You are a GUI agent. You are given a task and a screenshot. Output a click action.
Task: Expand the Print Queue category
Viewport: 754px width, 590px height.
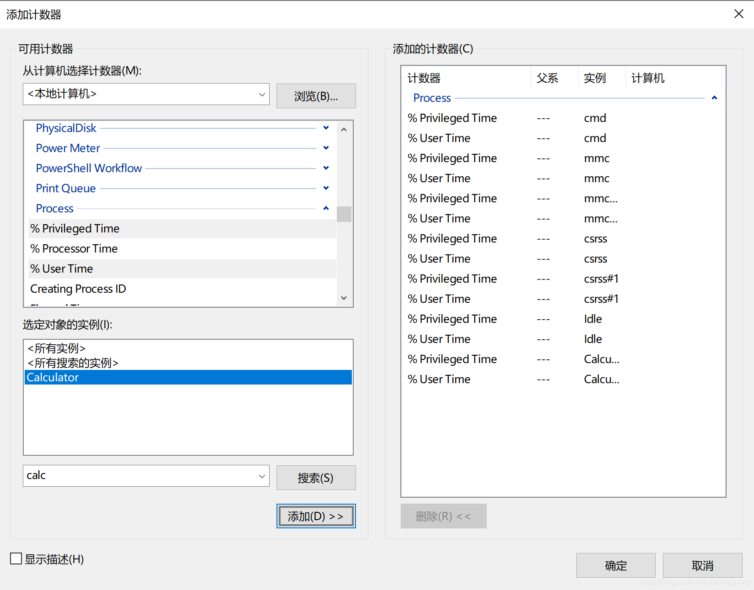pyautogui.click(x=326, y=188)
